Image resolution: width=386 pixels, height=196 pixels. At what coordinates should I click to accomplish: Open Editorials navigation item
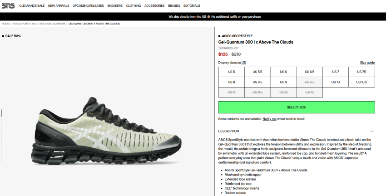click(192, 5)
